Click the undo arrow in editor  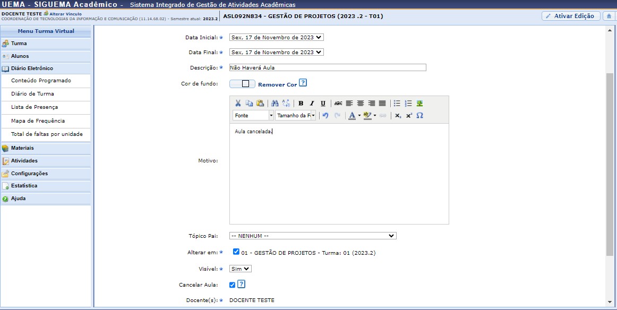tap(325, 116)
